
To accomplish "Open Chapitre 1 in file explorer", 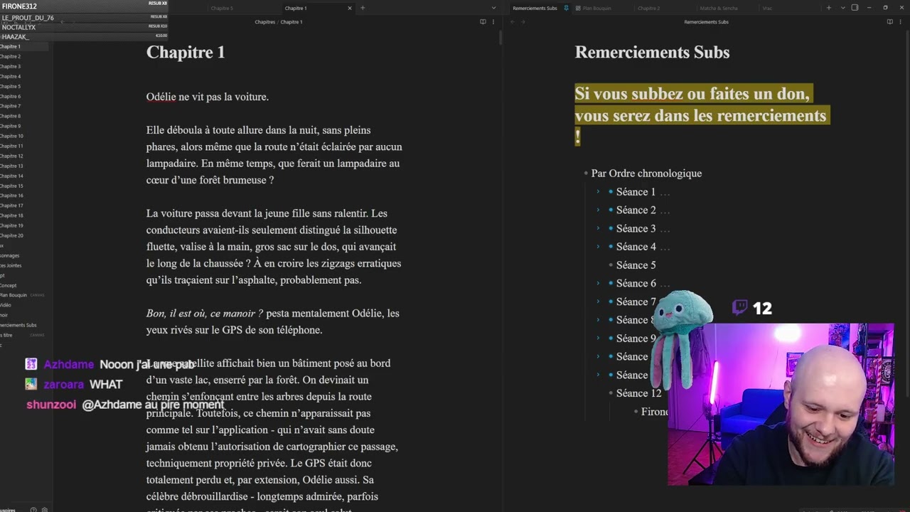I will point(10,46).
